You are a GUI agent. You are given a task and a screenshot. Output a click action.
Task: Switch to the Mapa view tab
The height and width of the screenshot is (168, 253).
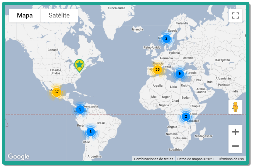click(x=25, y=16)
